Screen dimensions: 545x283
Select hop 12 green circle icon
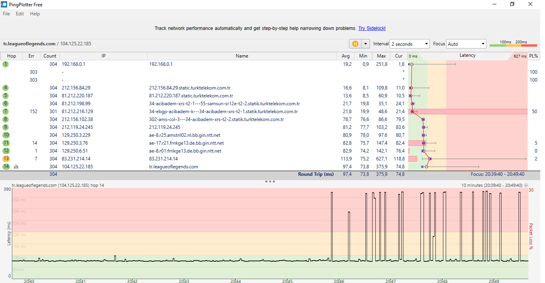pyautogui.click(x=6, y=151)
